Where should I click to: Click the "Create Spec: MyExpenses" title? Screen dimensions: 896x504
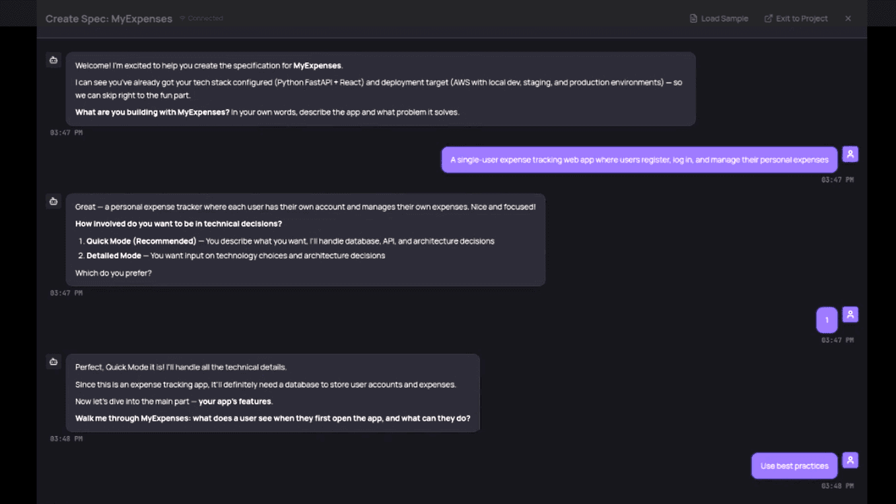[109, 18]
